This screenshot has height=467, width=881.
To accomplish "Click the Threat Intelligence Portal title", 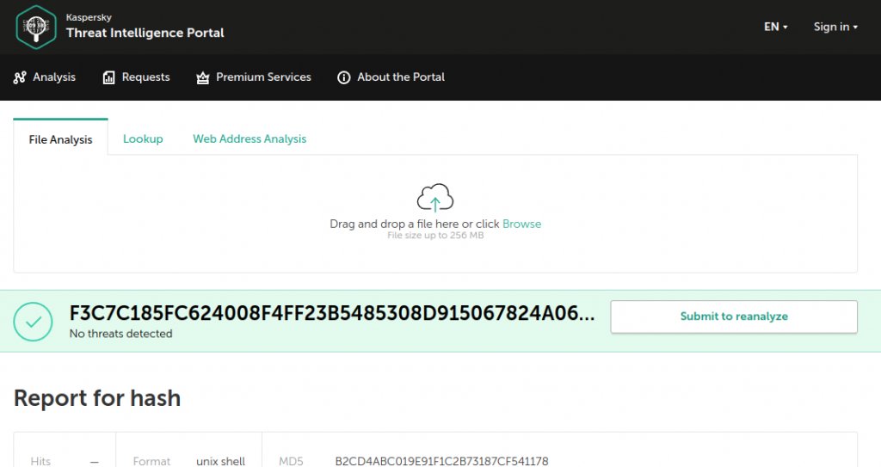I will pyautogui.click(x=145, y=34).
